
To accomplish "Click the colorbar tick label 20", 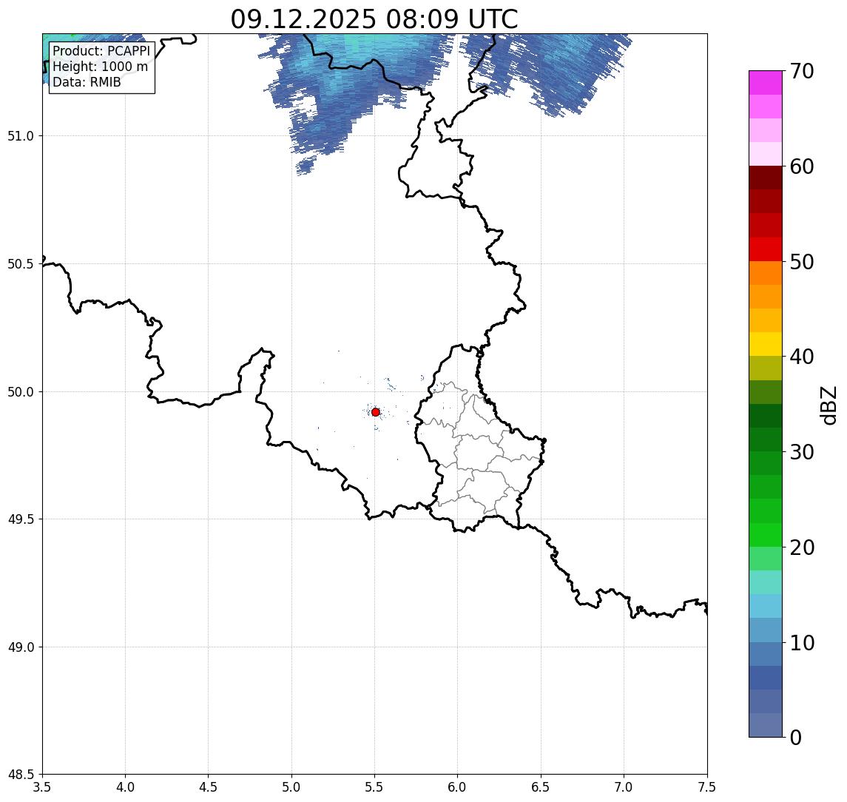I will [x=802, y=547].
